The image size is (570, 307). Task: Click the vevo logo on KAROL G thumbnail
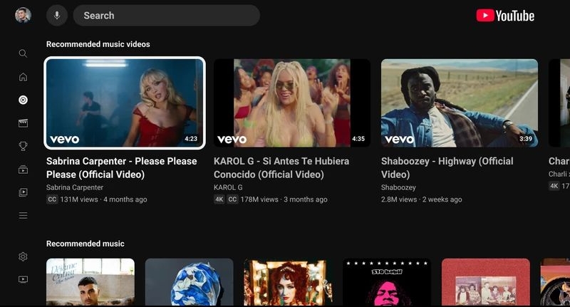232,140
